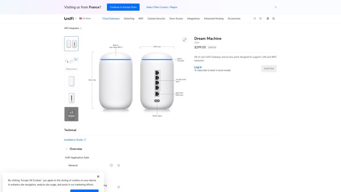Open WiFi menu item
The height and width of the screenshot is (192, 341).
141,18
